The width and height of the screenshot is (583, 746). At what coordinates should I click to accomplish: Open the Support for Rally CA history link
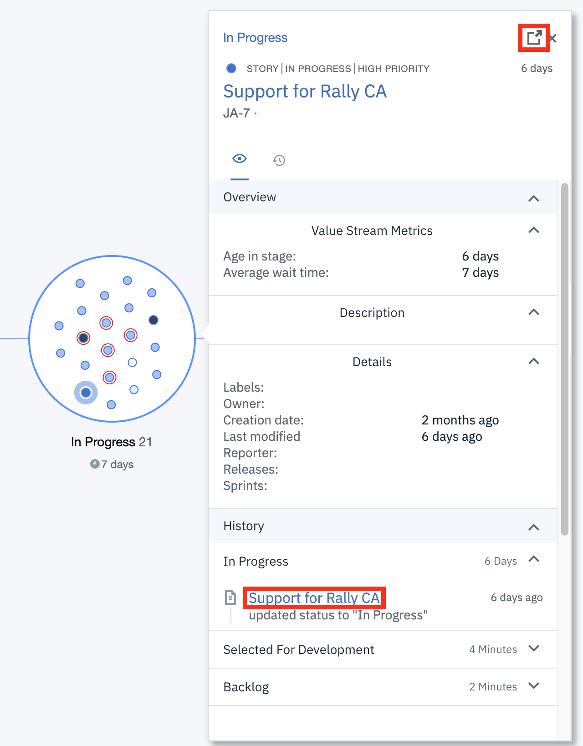tap(314, 598)
